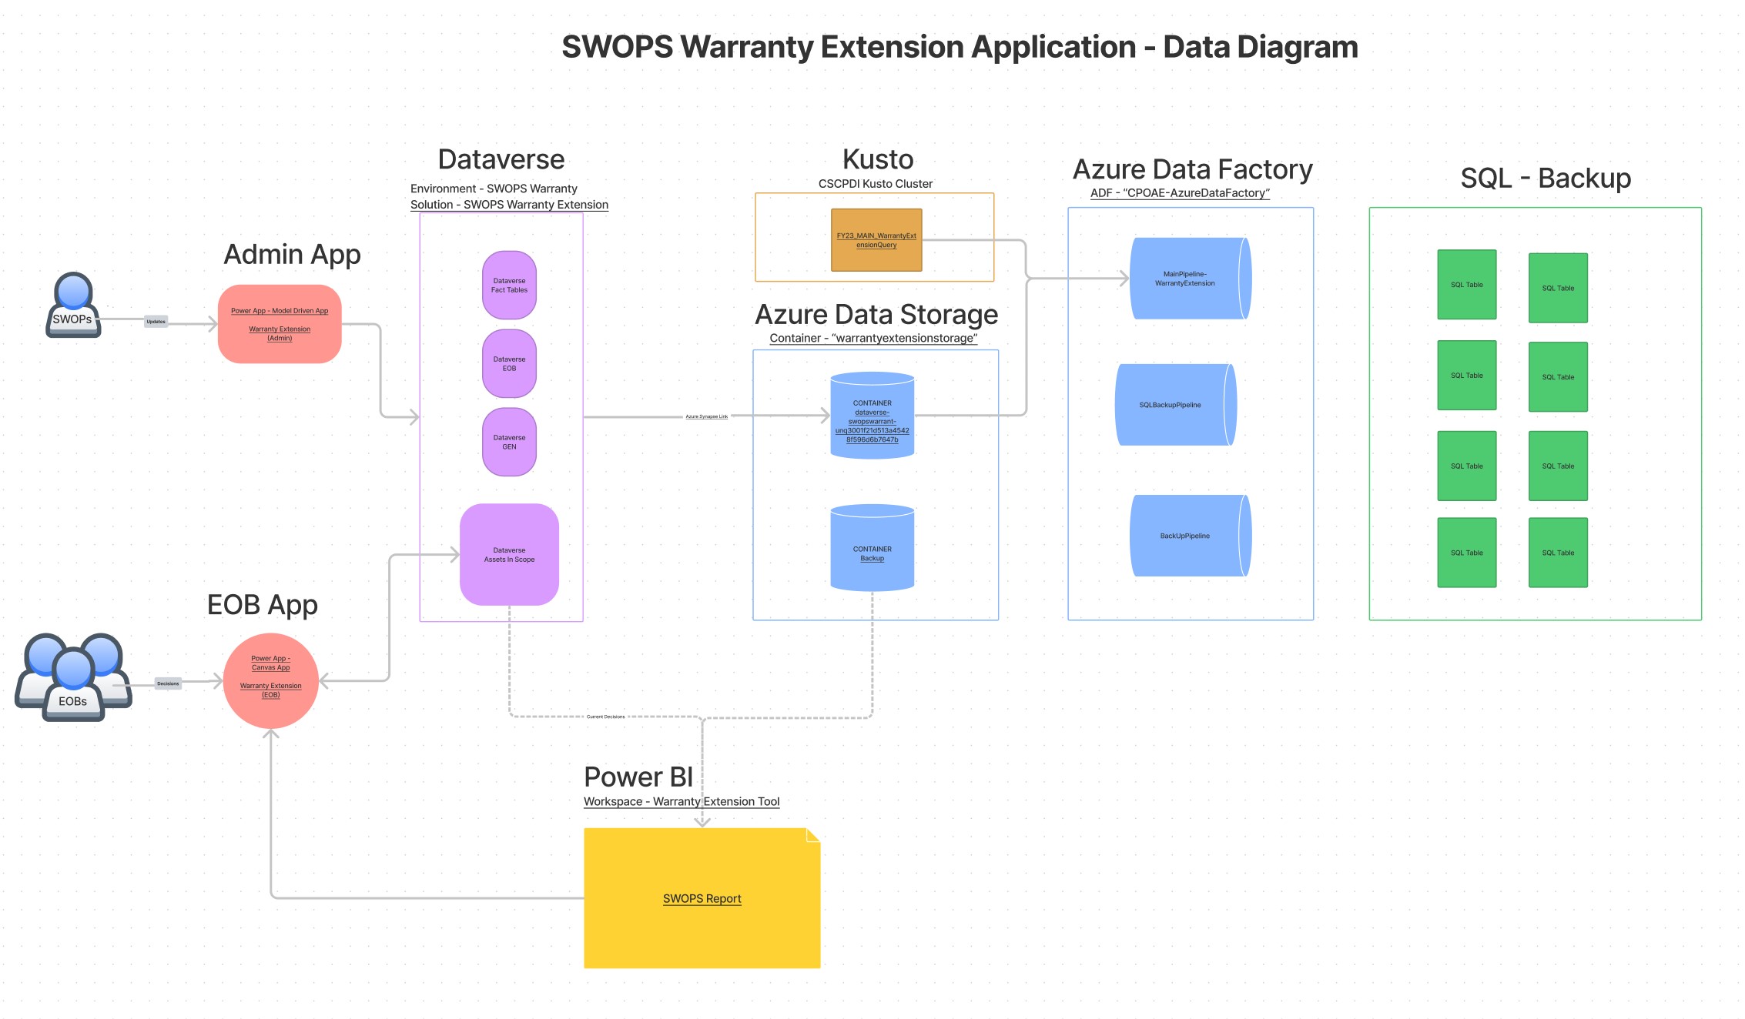Select the dataverse-swopswarrant container cylinder

point(872,416)
